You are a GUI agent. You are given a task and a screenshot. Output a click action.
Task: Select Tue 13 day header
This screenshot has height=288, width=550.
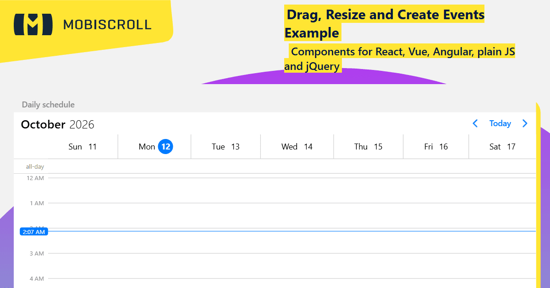[226, 147]
